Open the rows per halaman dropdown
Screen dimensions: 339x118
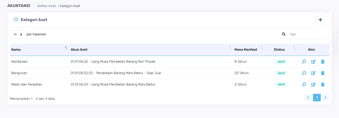18,34
